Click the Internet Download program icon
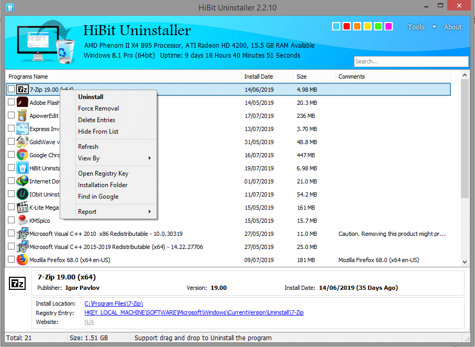This screenshot has width=475, height=347. tap(23, 181)
